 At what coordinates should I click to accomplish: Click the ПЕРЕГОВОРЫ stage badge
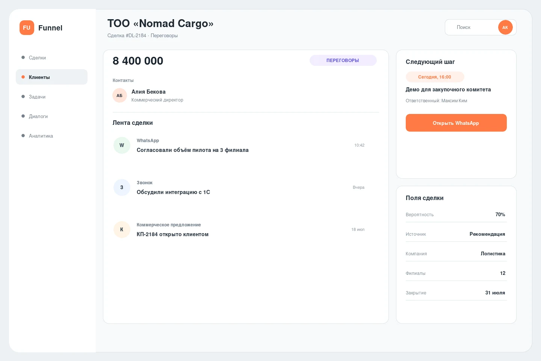[x=343, y=61]
